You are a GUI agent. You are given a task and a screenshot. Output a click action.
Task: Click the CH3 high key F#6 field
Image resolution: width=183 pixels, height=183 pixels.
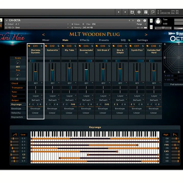pos(73,104)
